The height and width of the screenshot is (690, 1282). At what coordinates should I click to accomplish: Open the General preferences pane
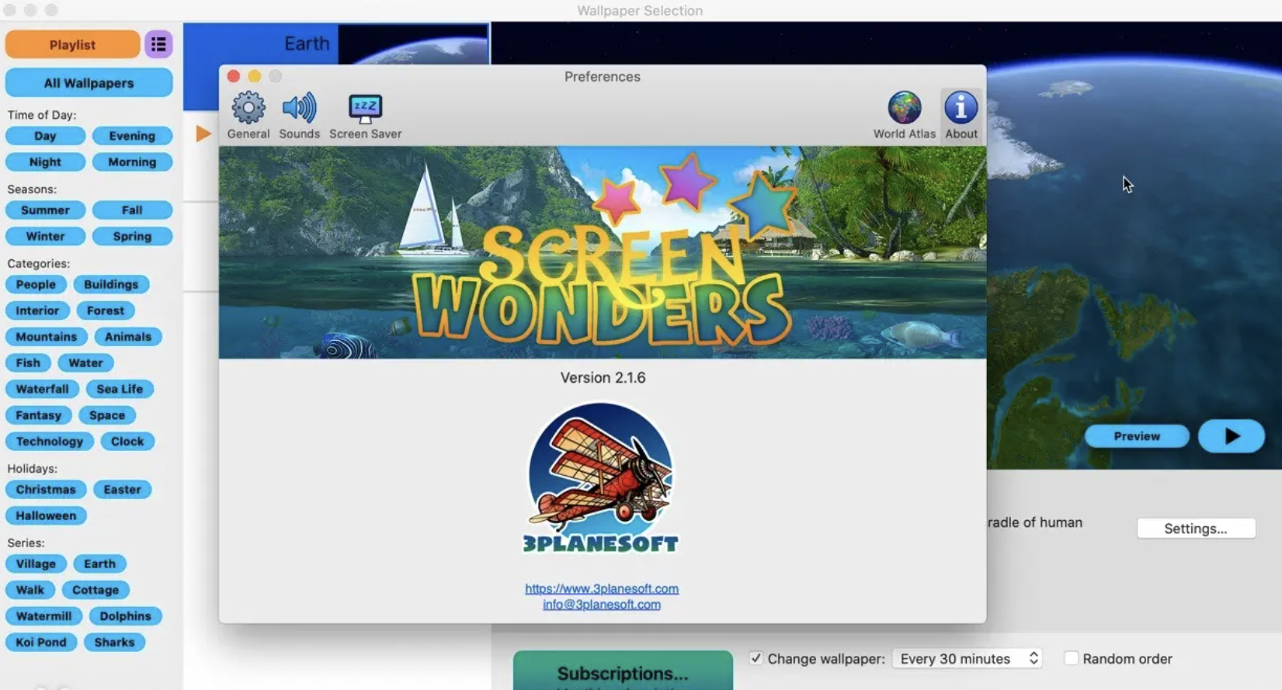pyautogui.click(x=248, y=116)
